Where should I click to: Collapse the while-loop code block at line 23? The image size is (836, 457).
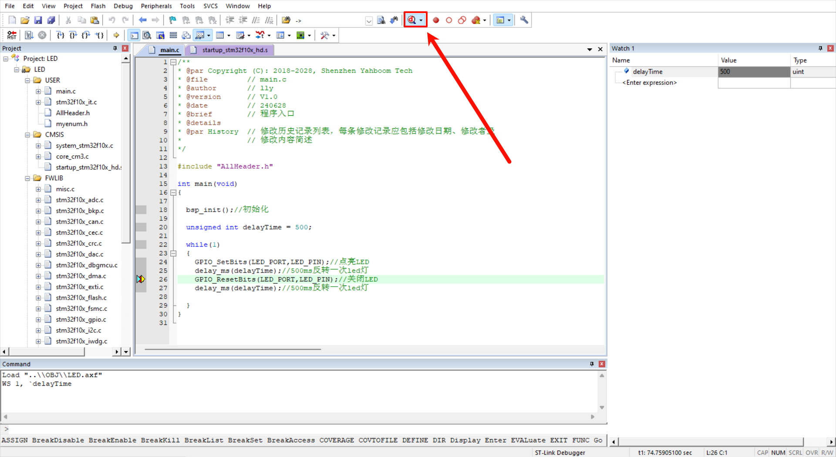coord(173,253)
